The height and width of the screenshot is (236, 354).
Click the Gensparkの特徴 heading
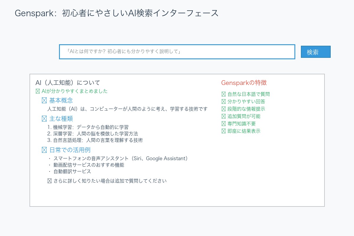244,83
